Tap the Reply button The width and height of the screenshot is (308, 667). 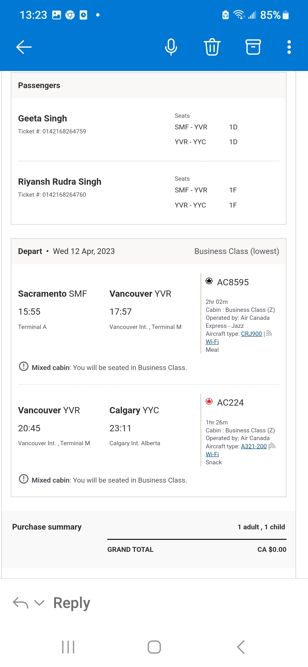[x=72, y=603]
